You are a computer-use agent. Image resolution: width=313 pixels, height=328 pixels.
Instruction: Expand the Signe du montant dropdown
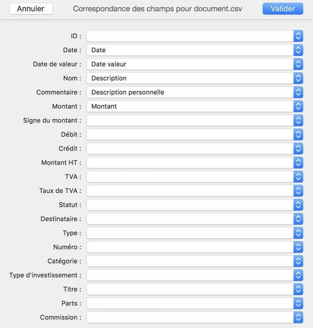coord(195,120)
